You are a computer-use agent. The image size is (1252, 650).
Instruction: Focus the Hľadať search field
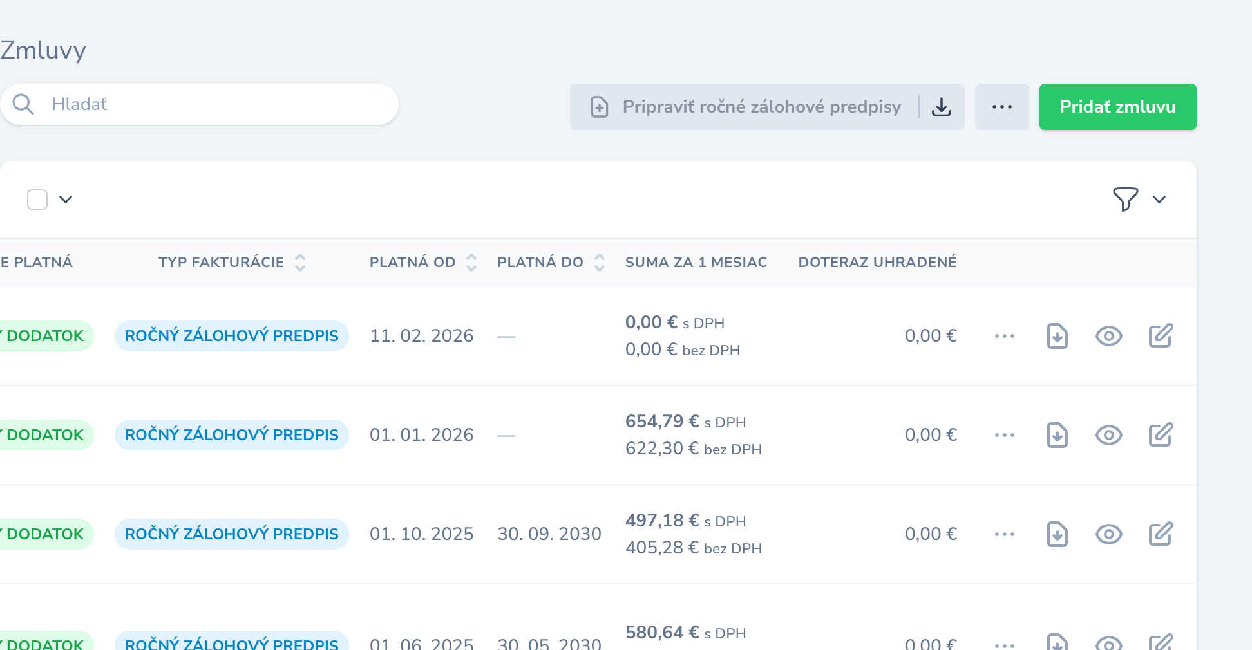point(200,104)
